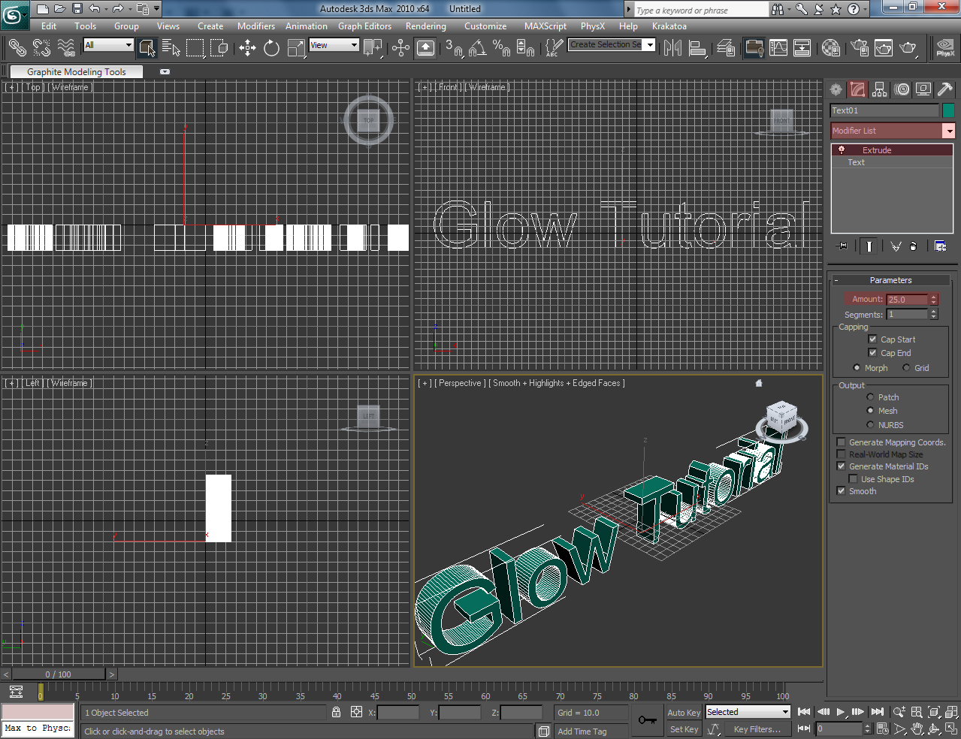The width and height of the screenshot is (961, 739).
Task: Click the Pin Stack icon below modifier stack
Action: point(842,246)
